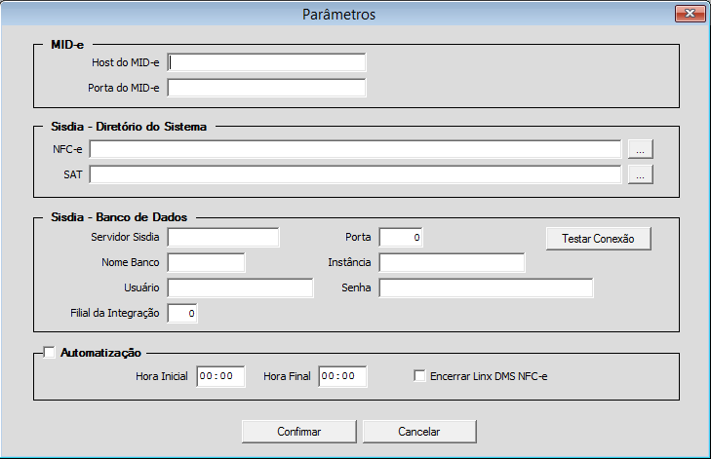Set the Hora Inicial time field
The width and height of the screenshot is (711, 459).
click(220, 376)
